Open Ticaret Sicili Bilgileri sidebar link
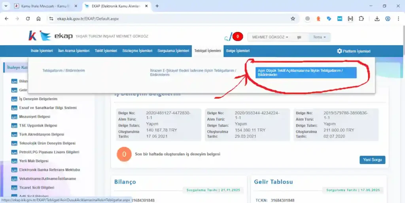 37,188
